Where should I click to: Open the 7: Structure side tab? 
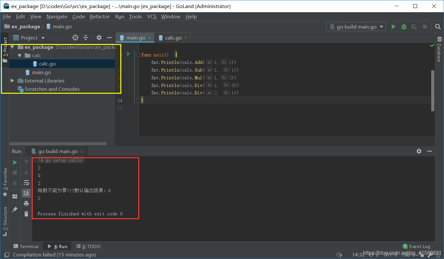5,221
